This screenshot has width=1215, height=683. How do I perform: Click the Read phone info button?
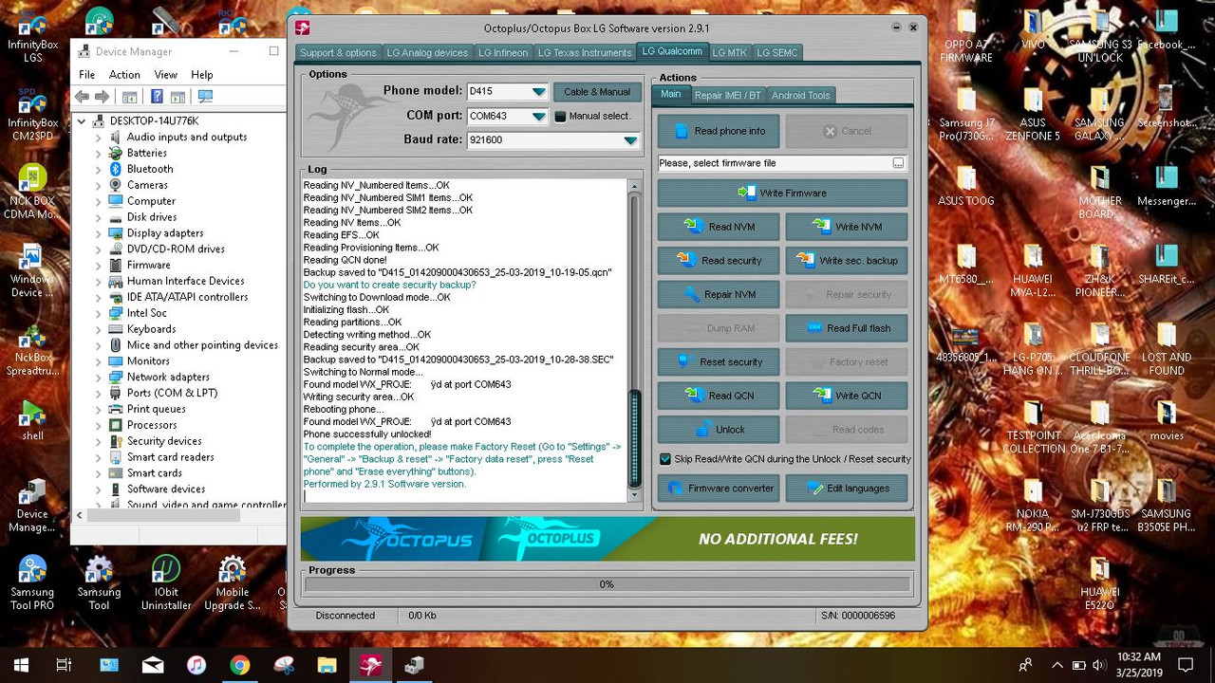click(719, 131)
